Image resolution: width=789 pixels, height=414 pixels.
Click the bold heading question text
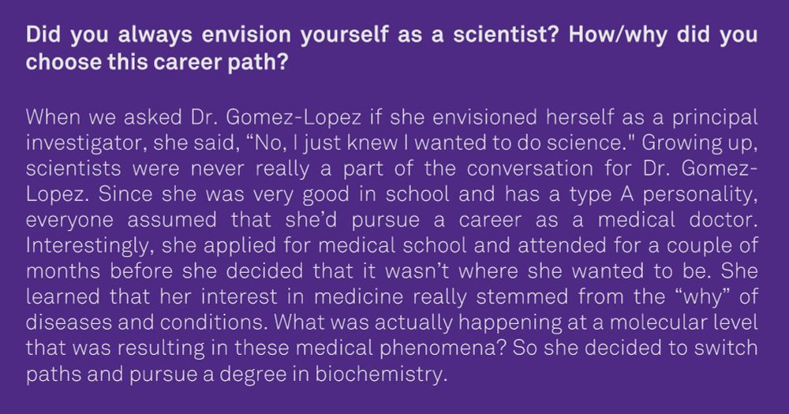tap(391, 48)
